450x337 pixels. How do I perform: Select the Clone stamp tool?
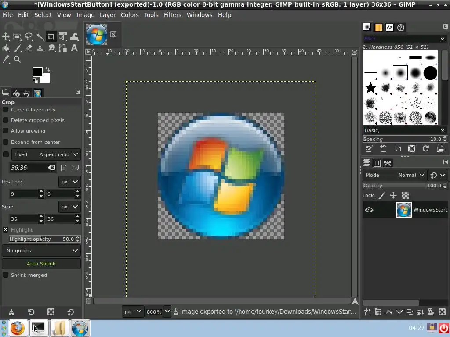pyautogui.click(x=40, y=48)
